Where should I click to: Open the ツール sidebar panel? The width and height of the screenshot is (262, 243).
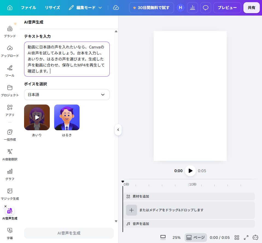click(x=10, y=71)
